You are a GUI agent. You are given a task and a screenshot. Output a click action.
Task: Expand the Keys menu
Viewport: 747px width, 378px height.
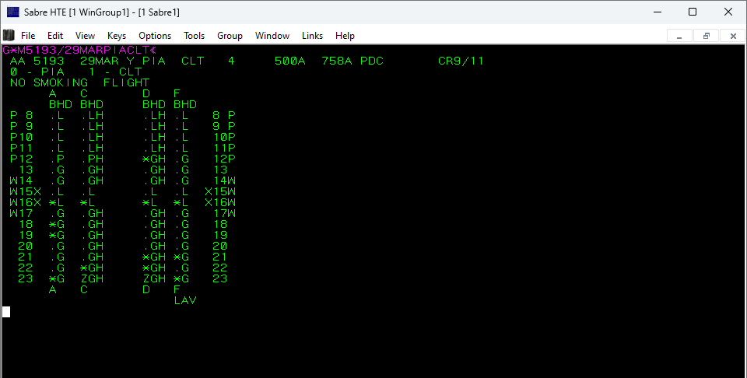(117, 36)
